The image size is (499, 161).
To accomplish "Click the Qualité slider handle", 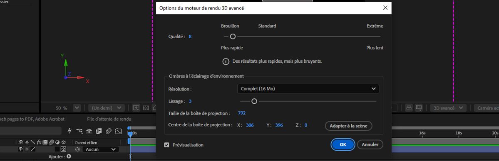I will [x=233, y=37].
